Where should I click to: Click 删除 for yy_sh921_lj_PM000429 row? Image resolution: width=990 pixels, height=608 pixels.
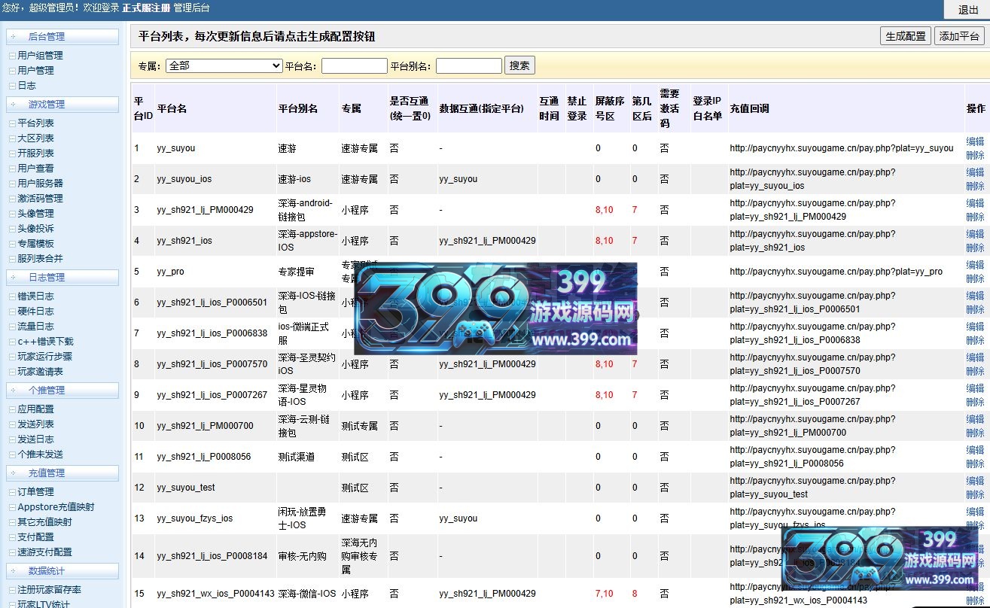(x=975, y=217)
